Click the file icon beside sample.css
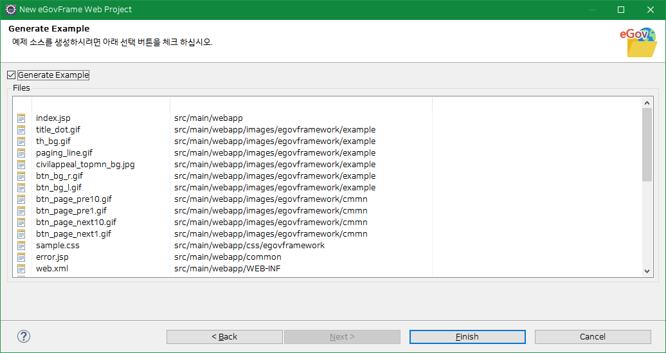Screen dimensions: 666x353 21,246
